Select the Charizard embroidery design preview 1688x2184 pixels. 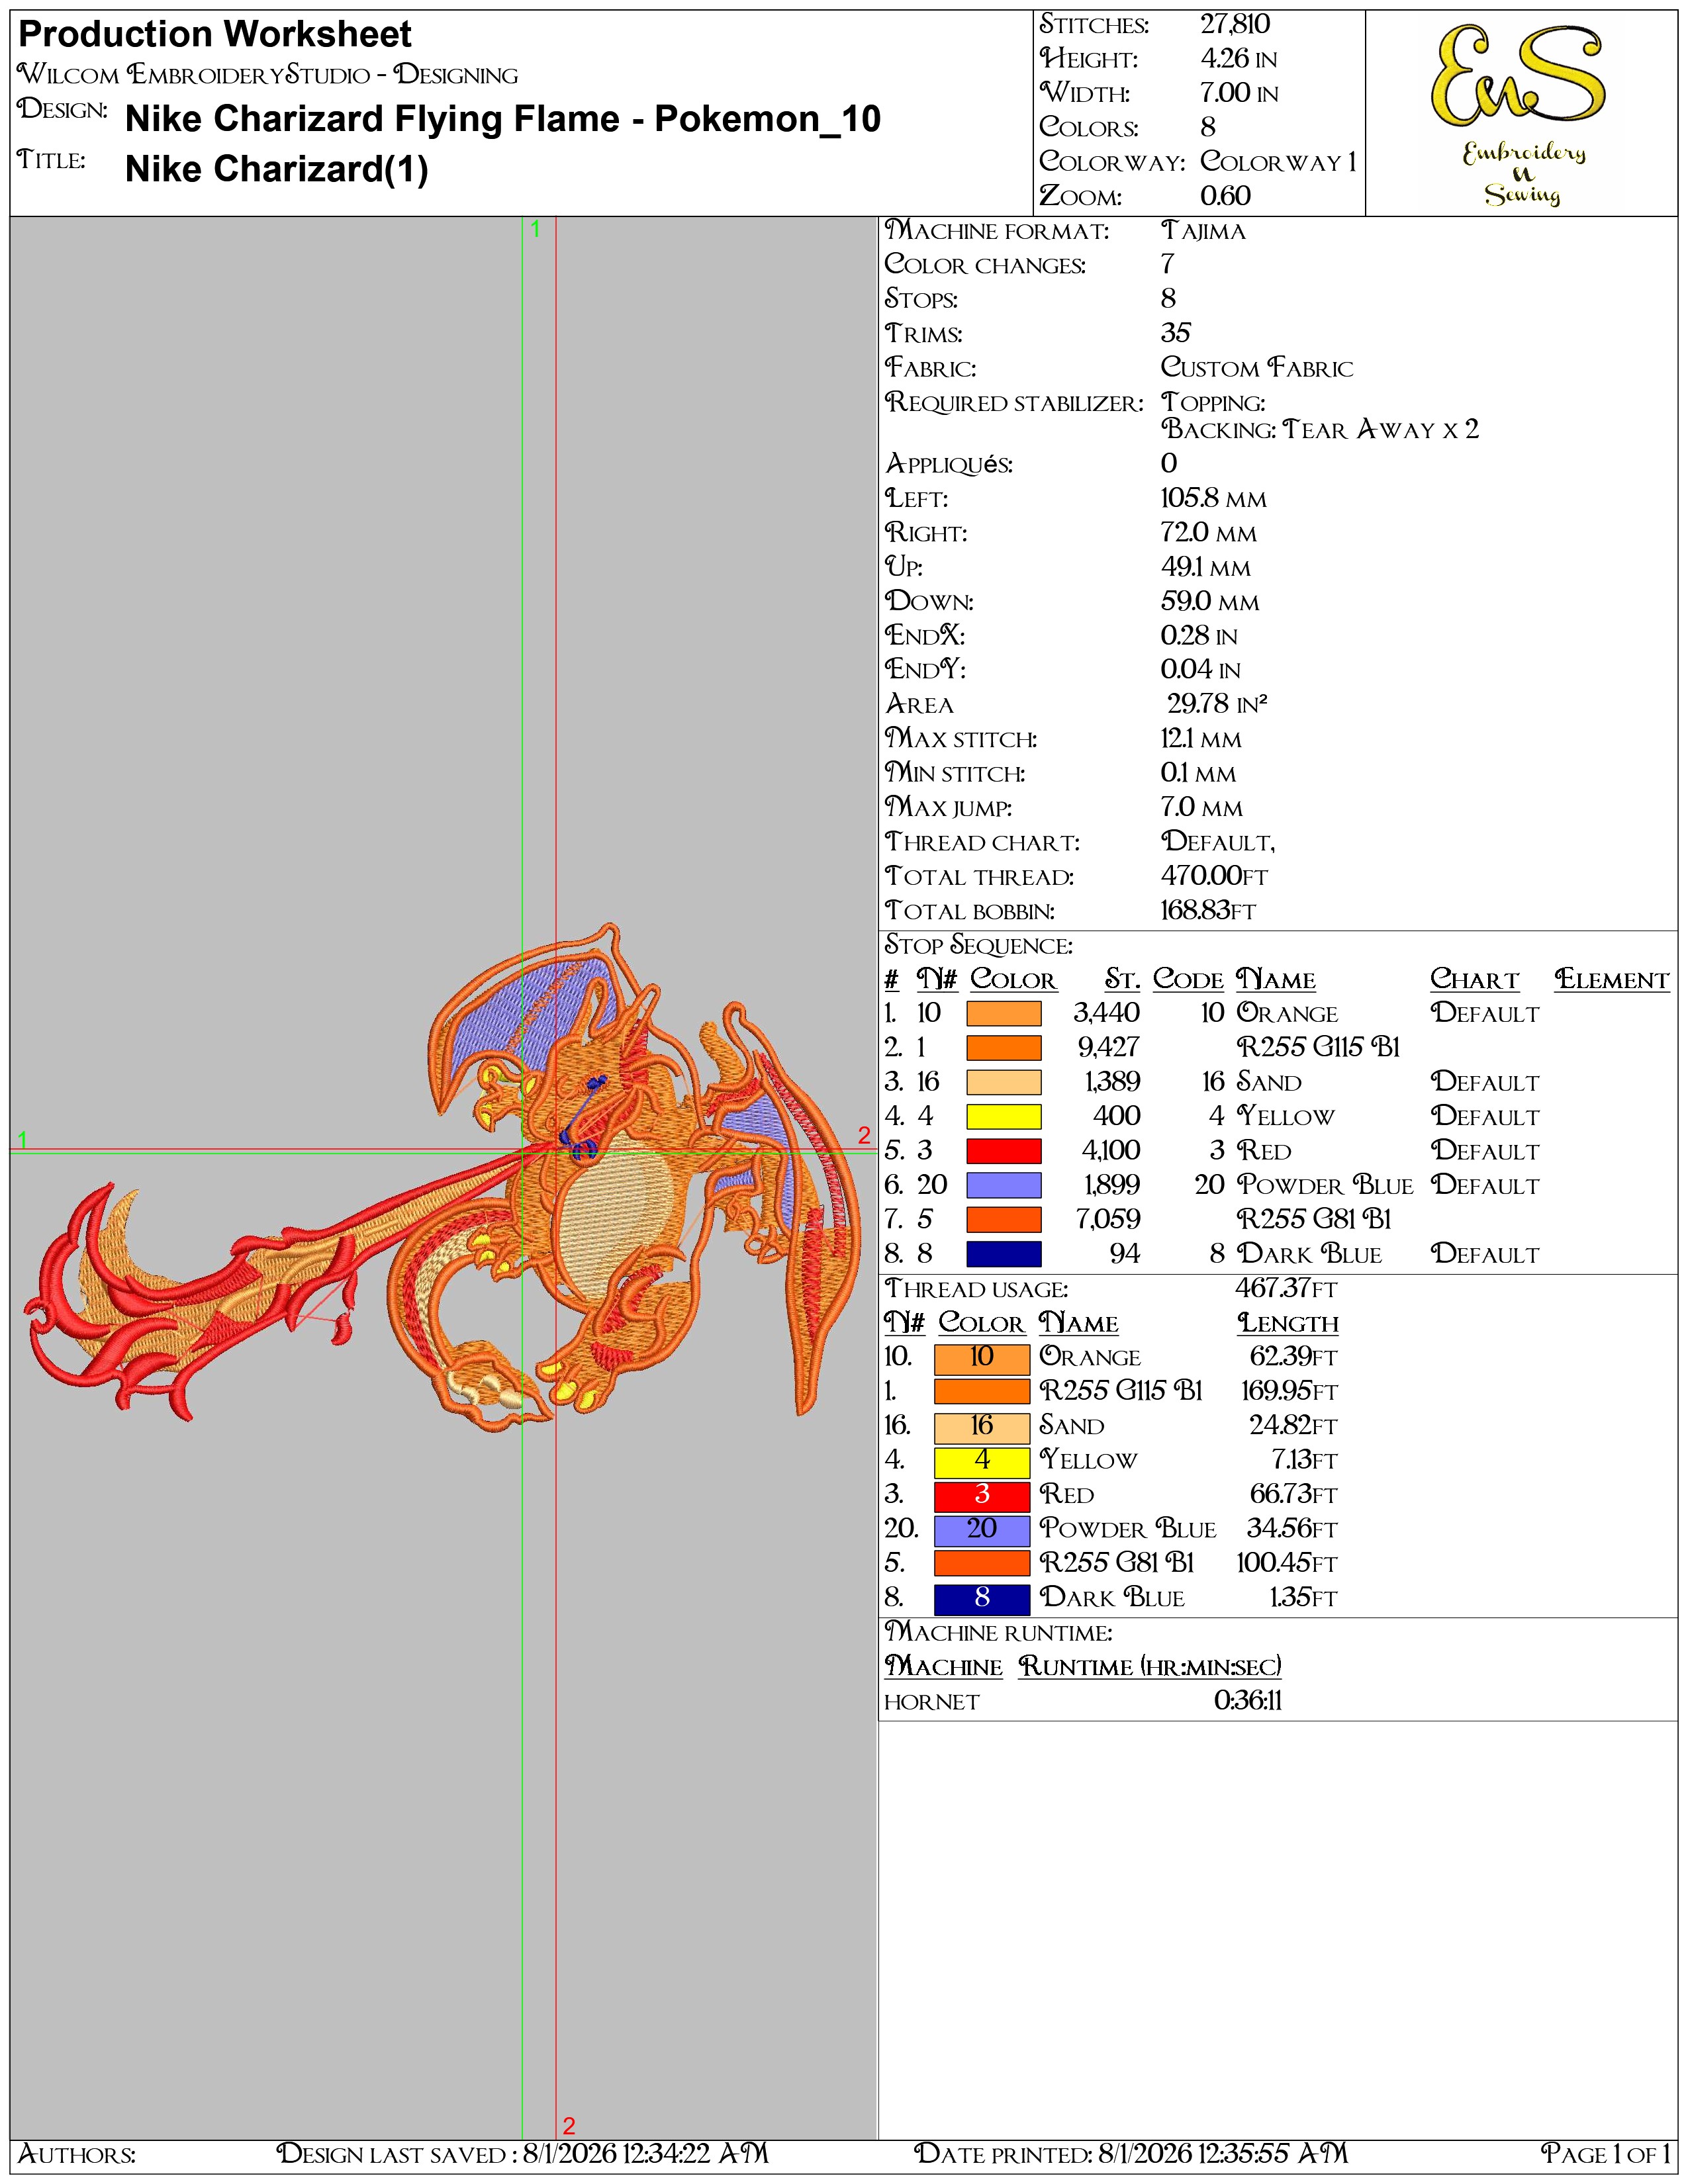tap(441, 1178)
